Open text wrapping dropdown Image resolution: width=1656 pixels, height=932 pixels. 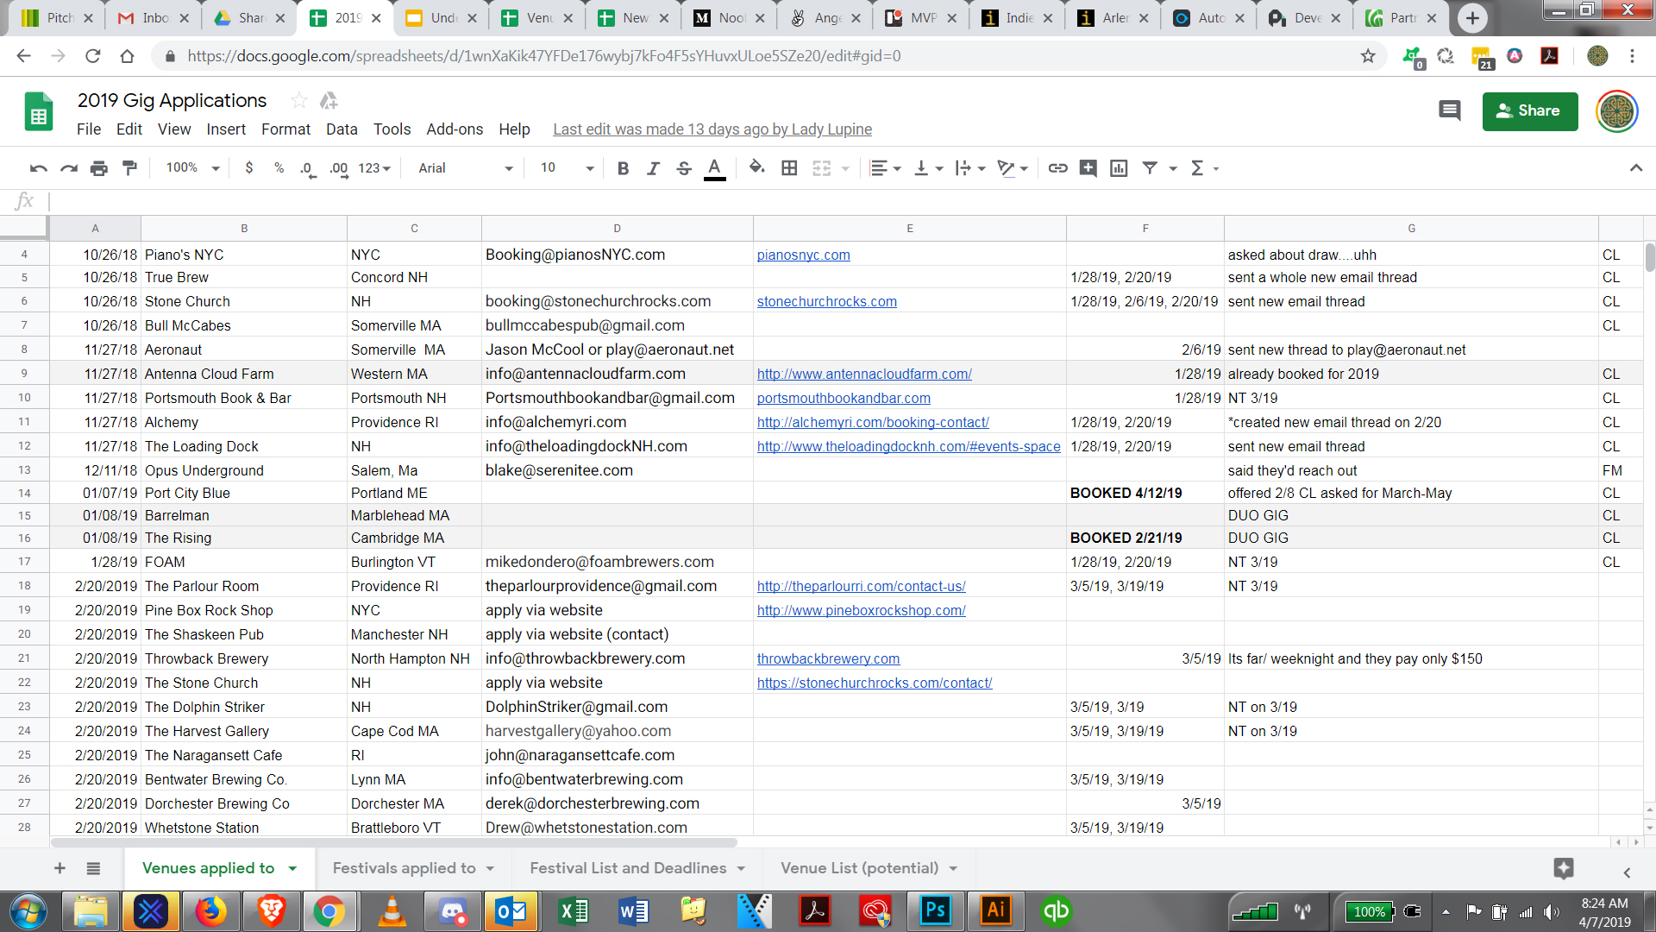pyautogui.click(x=970, y=168)
